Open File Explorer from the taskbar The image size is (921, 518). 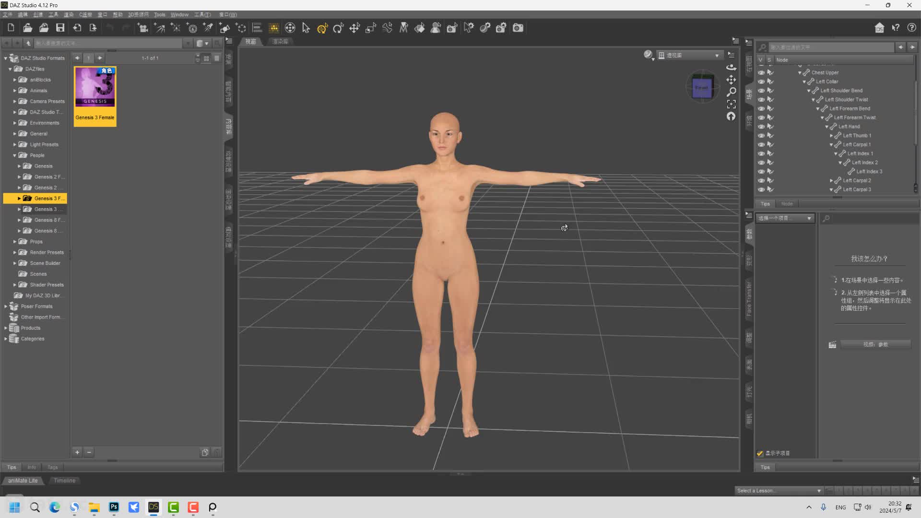pos(94,507)
